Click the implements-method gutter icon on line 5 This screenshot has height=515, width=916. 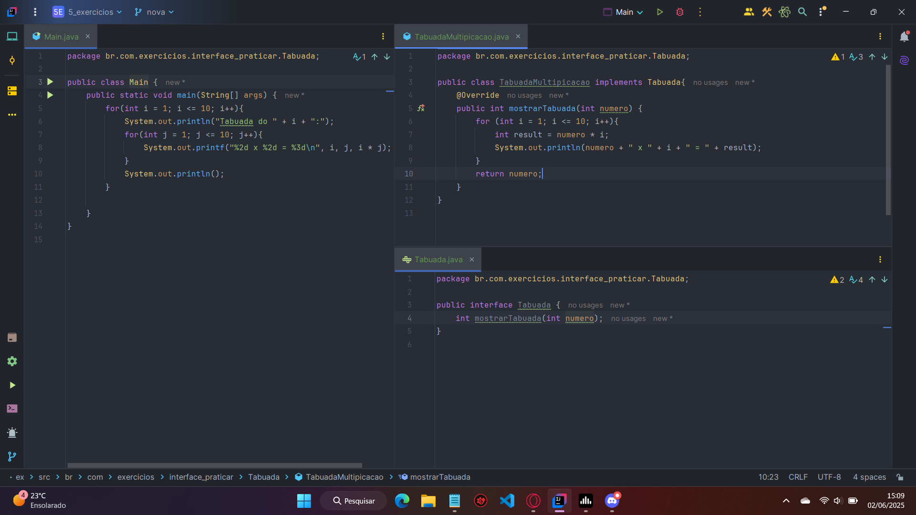421,108
